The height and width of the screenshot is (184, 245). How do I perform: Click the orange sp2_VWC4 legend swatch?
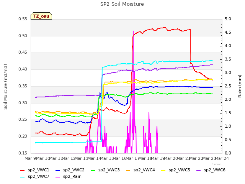tap(128, 170)
